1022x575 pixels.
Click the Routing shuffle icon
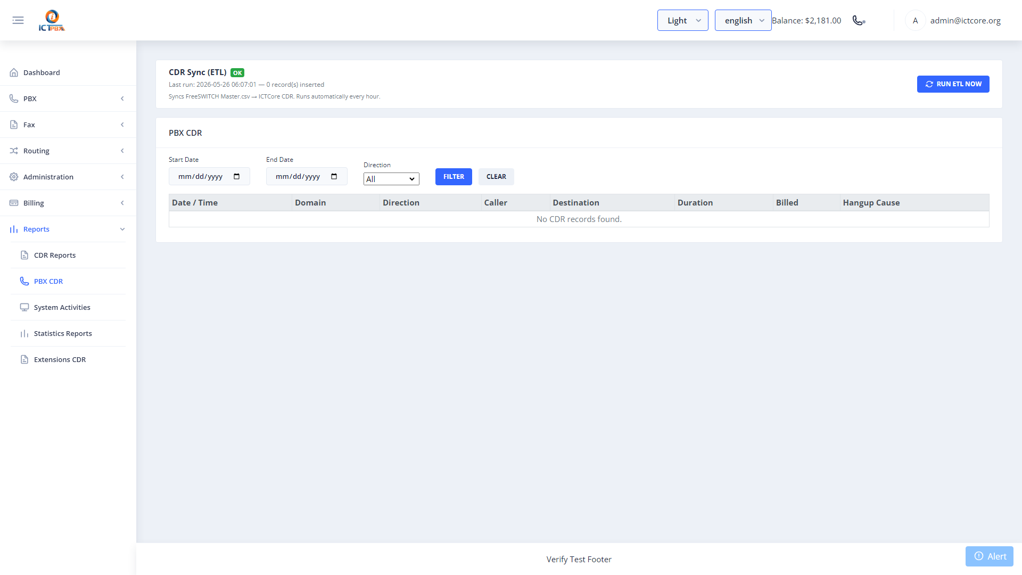[x=14, y=151]
